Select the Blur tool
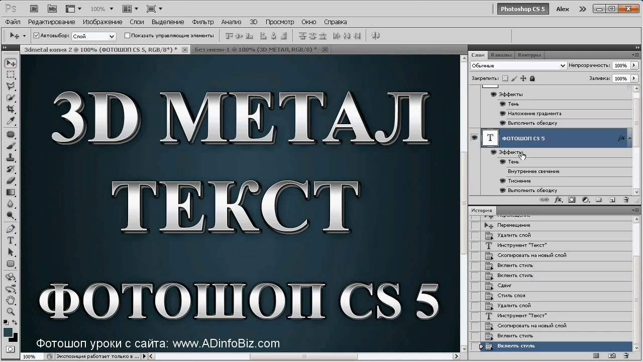The image size is (643, 362). click(x=11, y=204)
